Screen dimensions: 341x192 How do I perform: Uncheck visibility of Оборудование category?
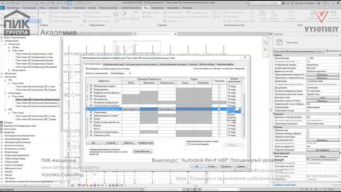91,90
